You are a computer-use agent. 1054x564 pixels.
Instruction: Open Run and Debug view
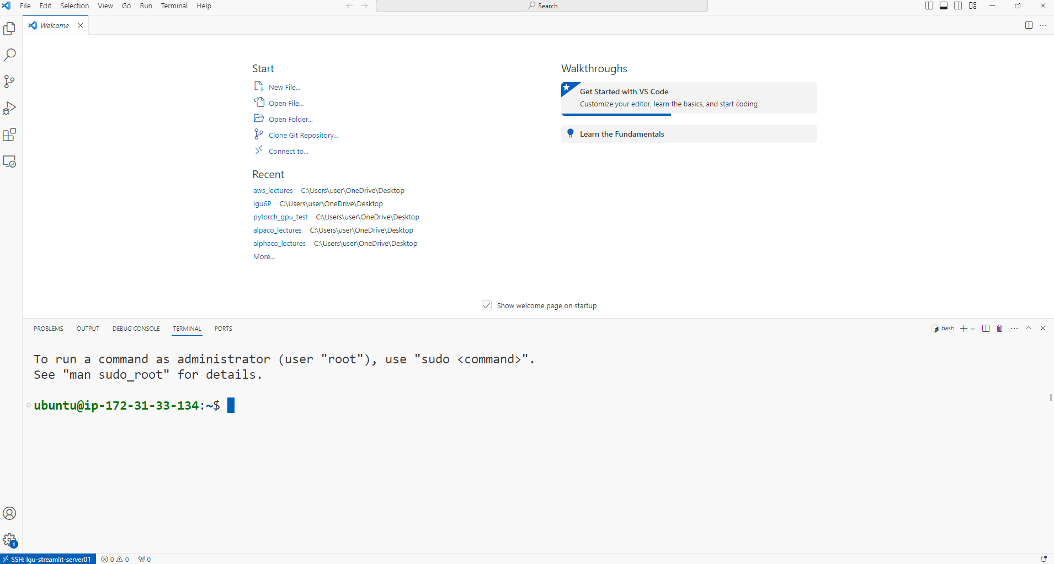10,108
